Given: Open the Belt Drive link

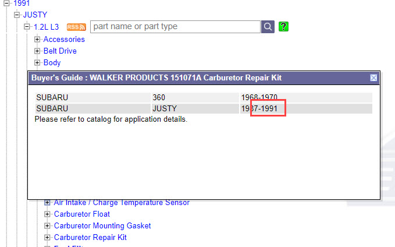Looking at the screenshot, I should point(60,51).
